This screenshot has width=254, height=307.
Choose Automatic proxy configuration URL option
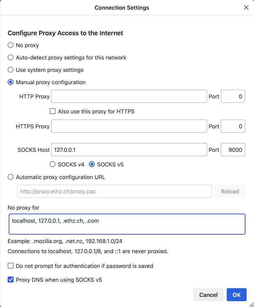pyautogui.click(x=11, y=177)
